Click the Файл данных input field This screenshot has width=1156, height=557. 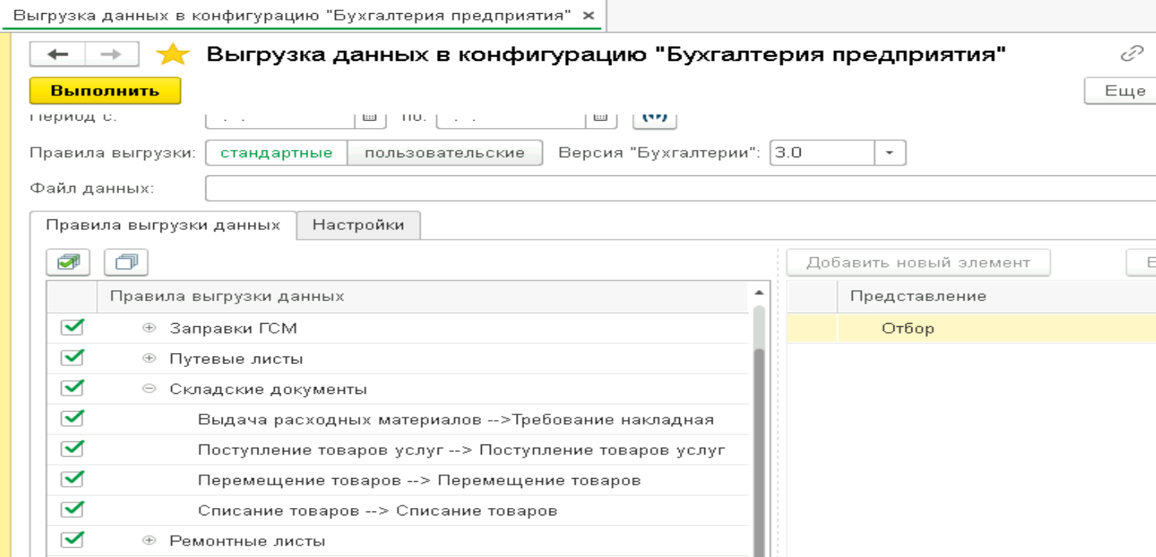coord(677,188)
